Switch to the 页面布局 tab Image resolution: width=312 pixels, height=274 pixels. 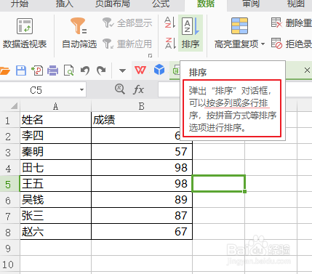click(113, 4)
